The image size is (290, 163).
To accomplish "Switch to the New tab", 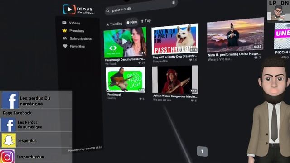I will coord(132,22).
